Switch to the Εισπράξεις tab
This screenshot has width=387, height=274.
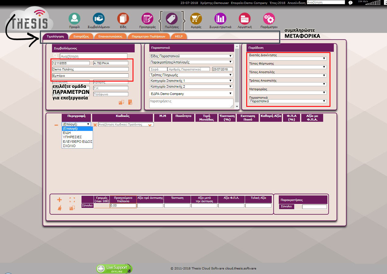tap(81, 36)
